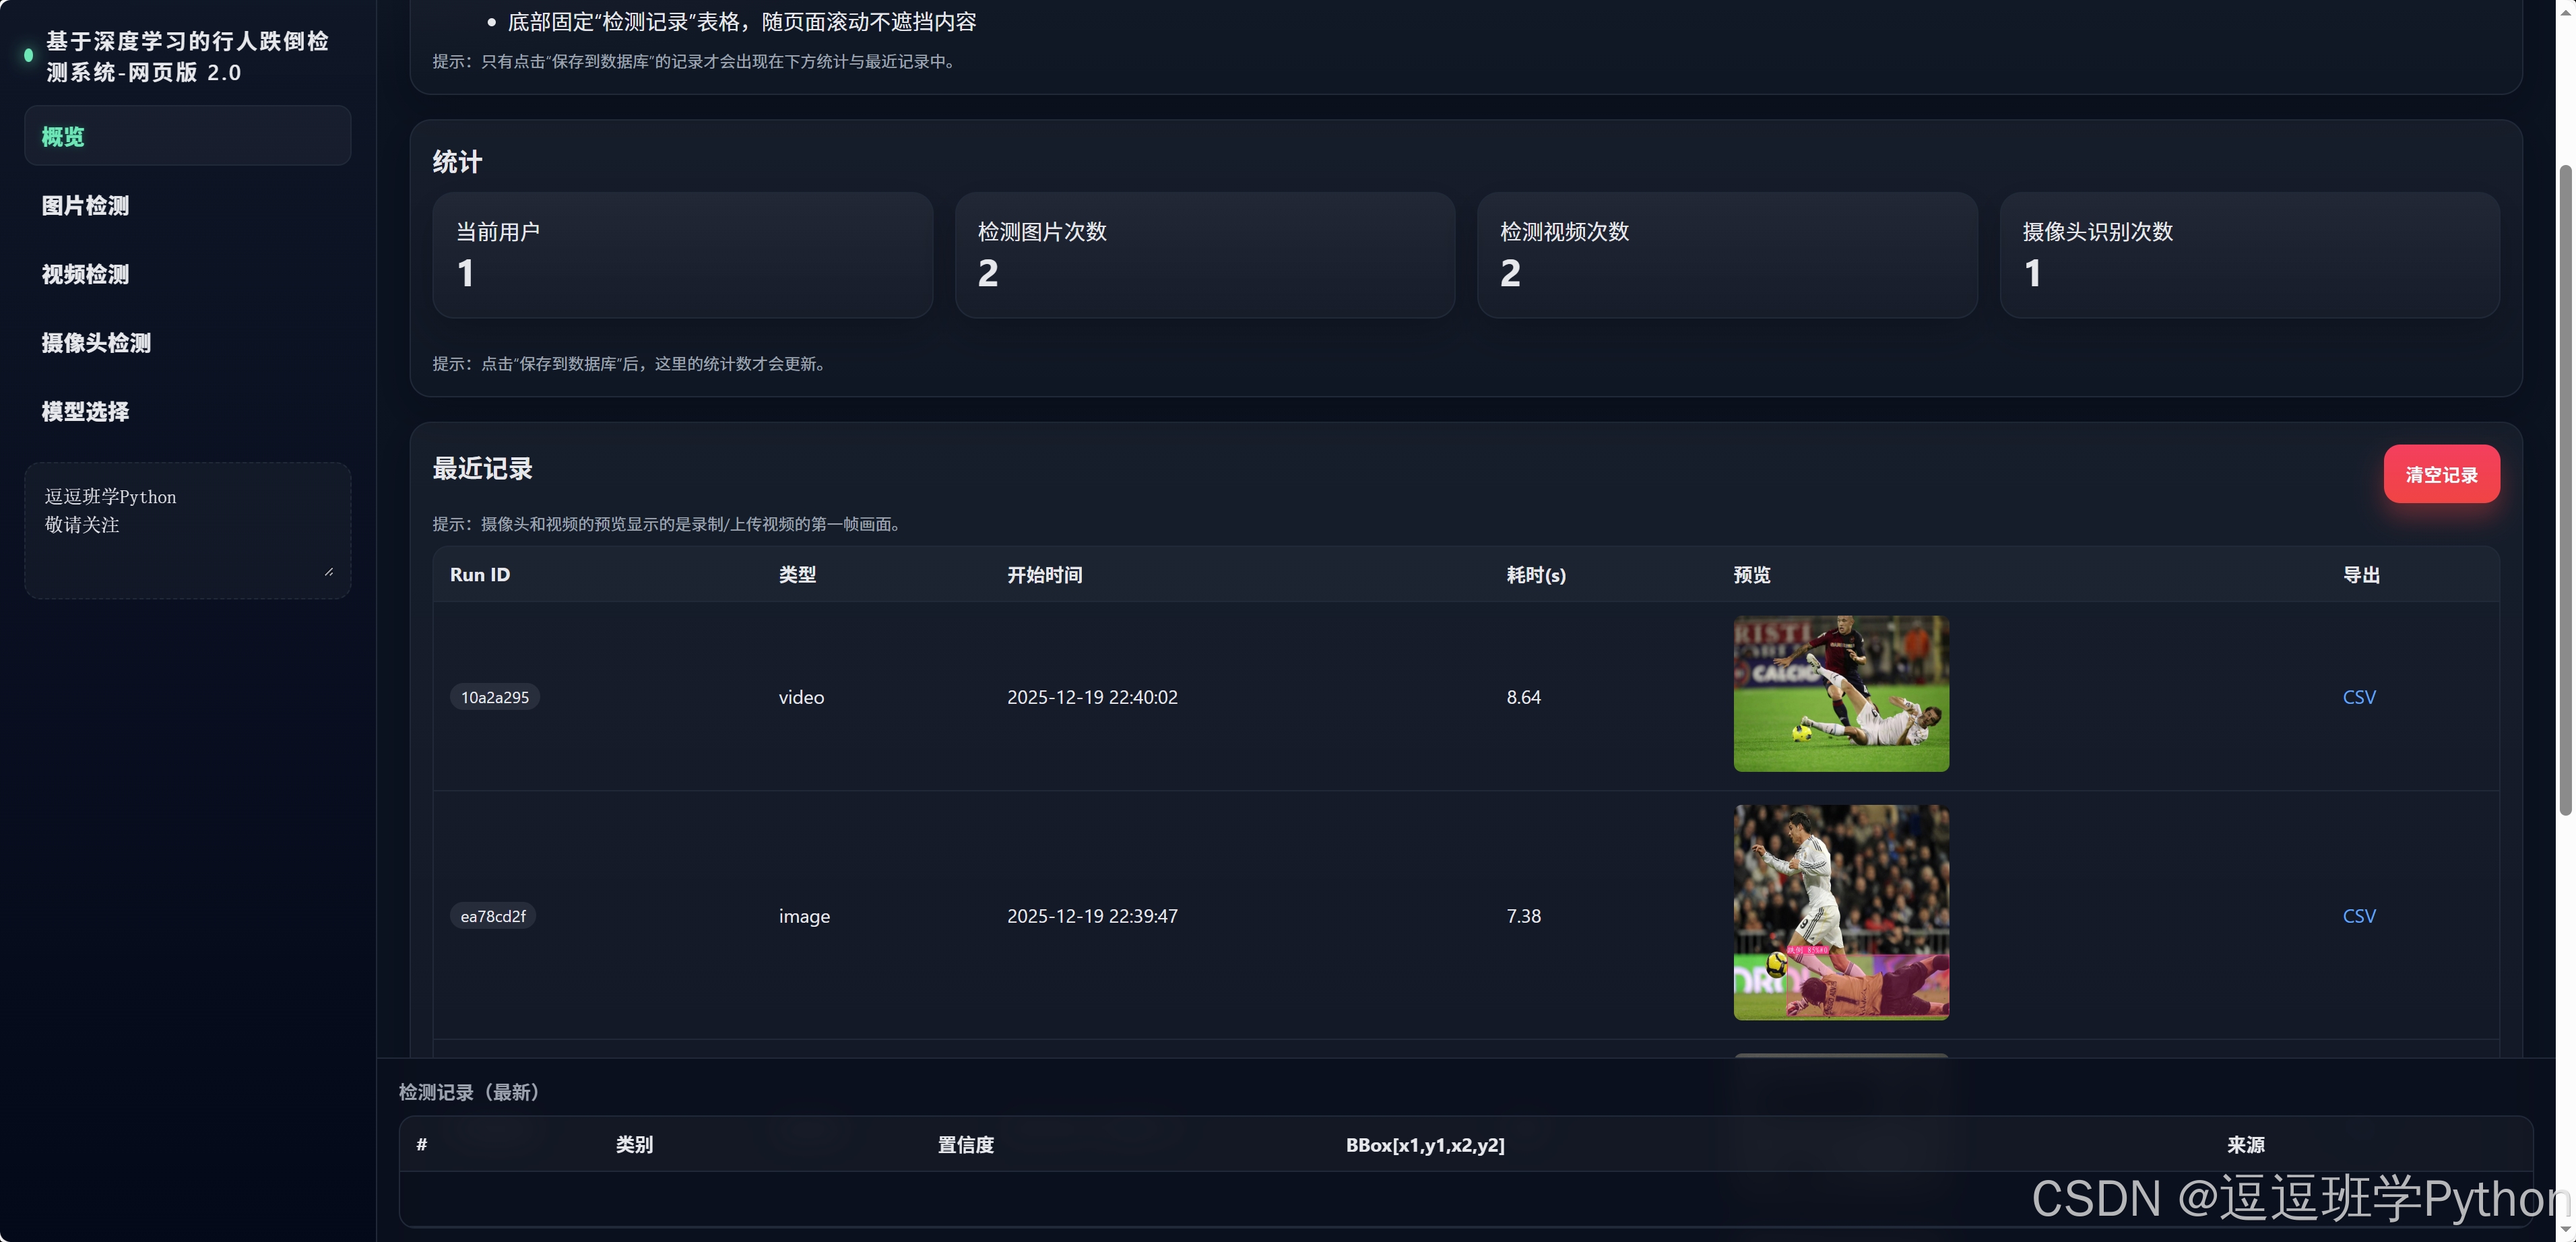The image size is (2576, 1242).
Task: Select the 检测视频次数 statistics card
Action: pos(1727,255)
